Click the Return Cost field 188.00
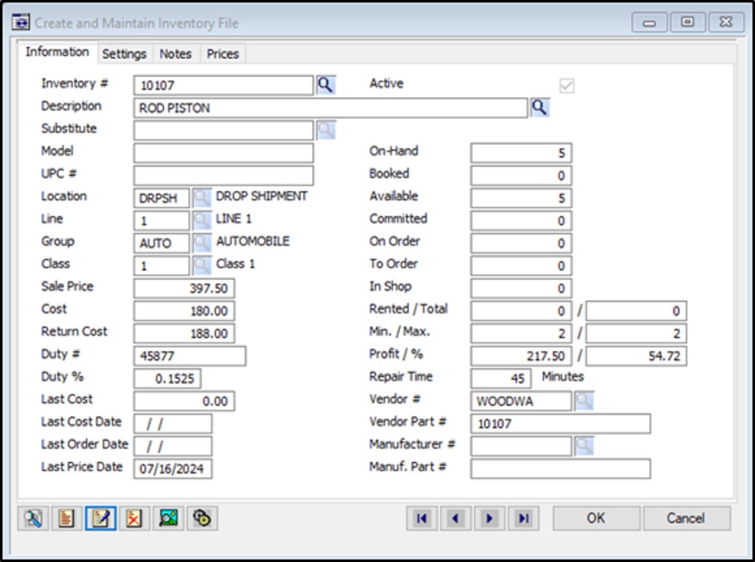This screenshot has height=562, width=755. (x=184, y=333)
